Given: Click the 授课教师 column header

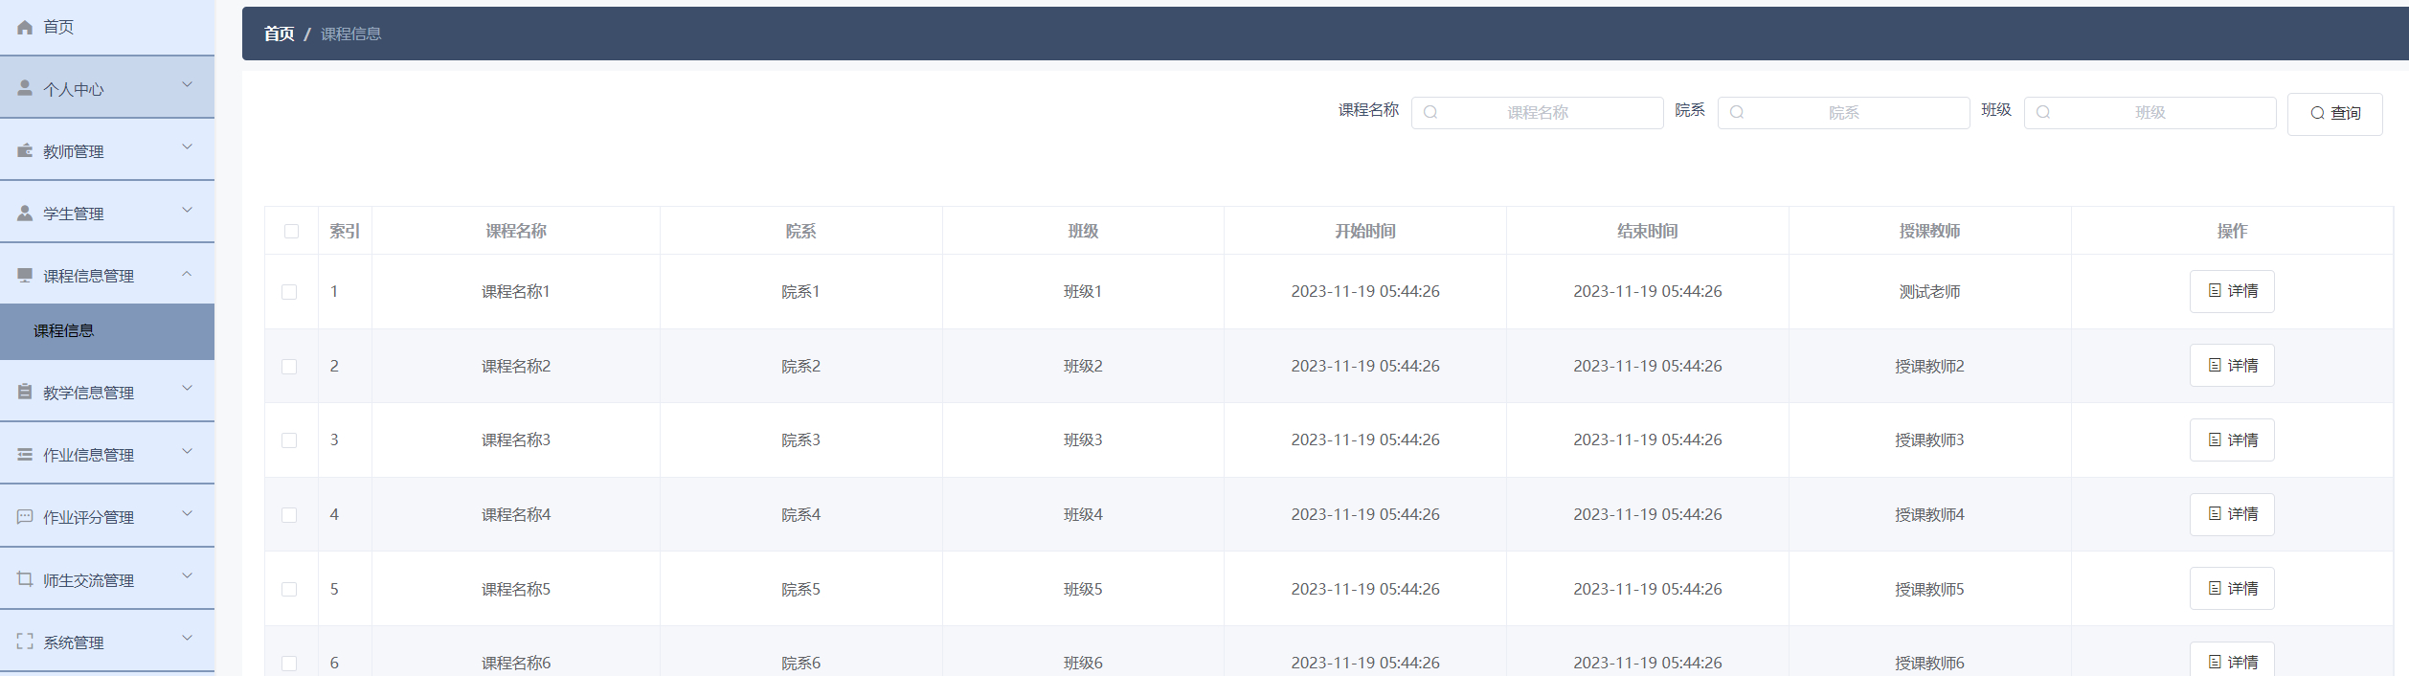Looking at the screenshot, I should pyautogui.click(x=1929, y=231).
